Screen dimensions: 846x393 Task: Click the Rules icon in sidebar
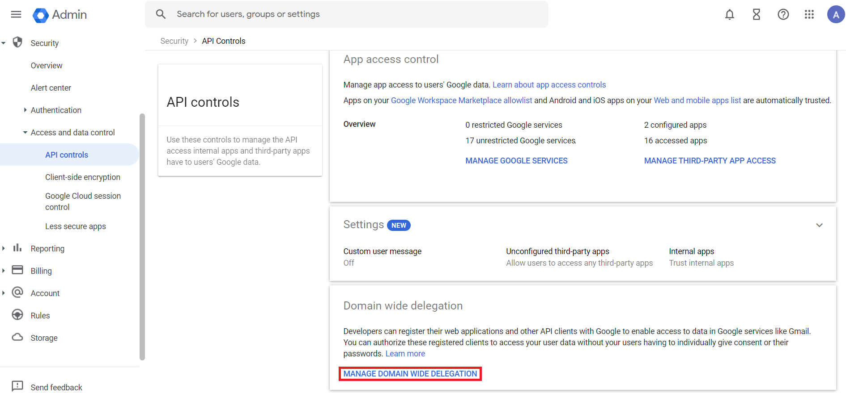[17, 314]
